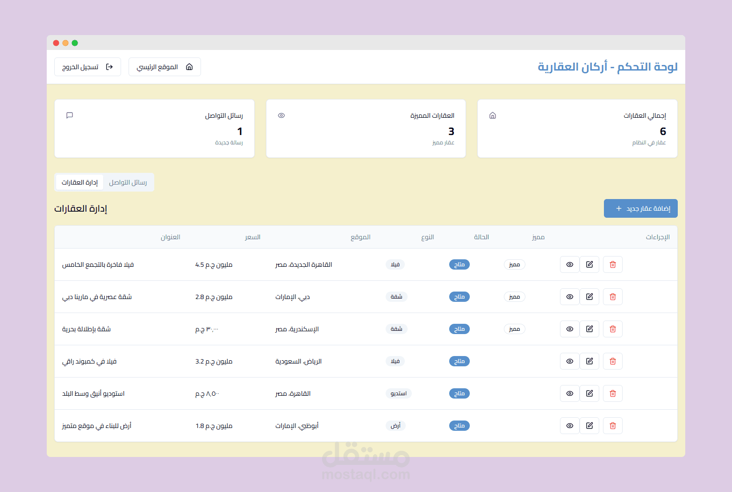Click the price 2.8 مليون ج.م
This screenshot has width=732, height=492.
pyautogui.click(x=214, y=297)
